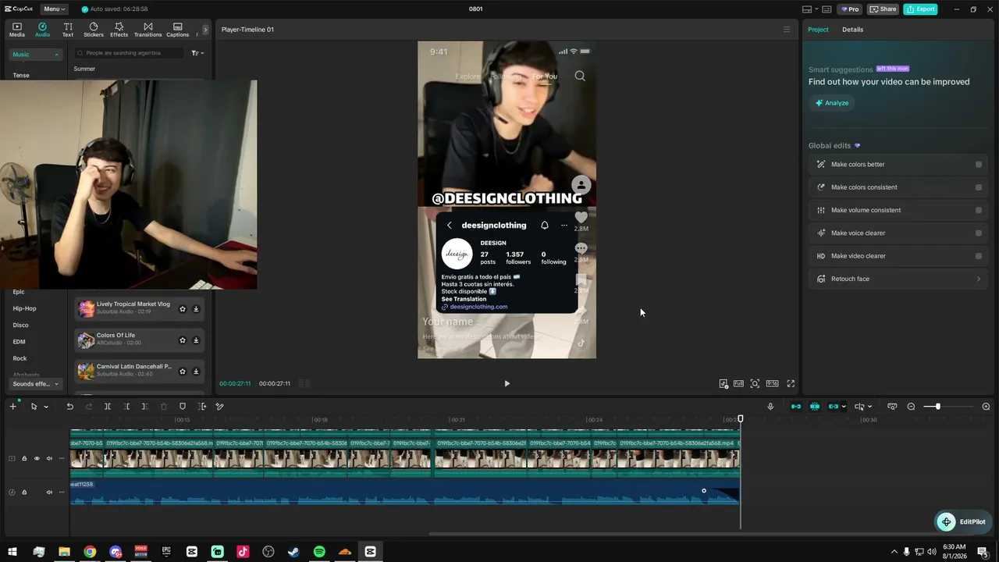Select the Epic music category
The width and height of the screenshot is (999, 562).
(x=19, y=292)
